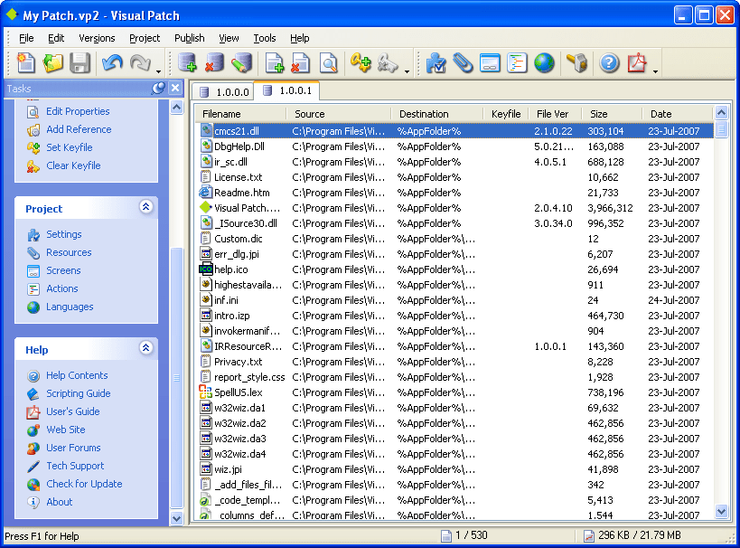Viewport: 740px width, 548px height.
Task: Save the project using the disk icon
Action: 79,63
